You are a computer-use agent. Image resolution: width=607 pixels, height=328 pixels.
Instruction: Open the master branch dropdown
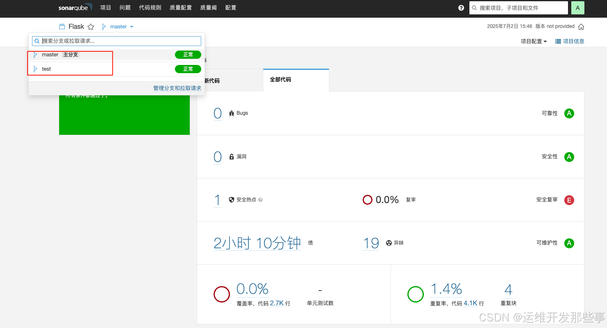click(x=122, y=27)
